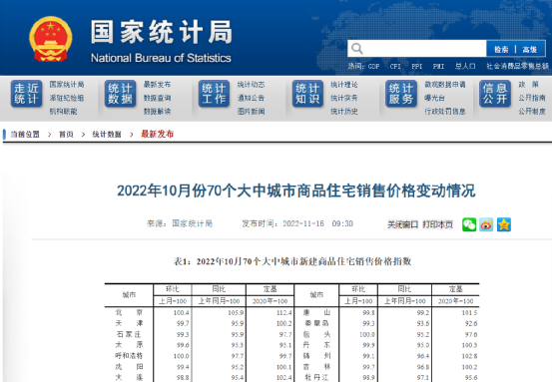Go to 首页 in breadcrumb
This screenshot has height=382, width=552.
[66, 134]
